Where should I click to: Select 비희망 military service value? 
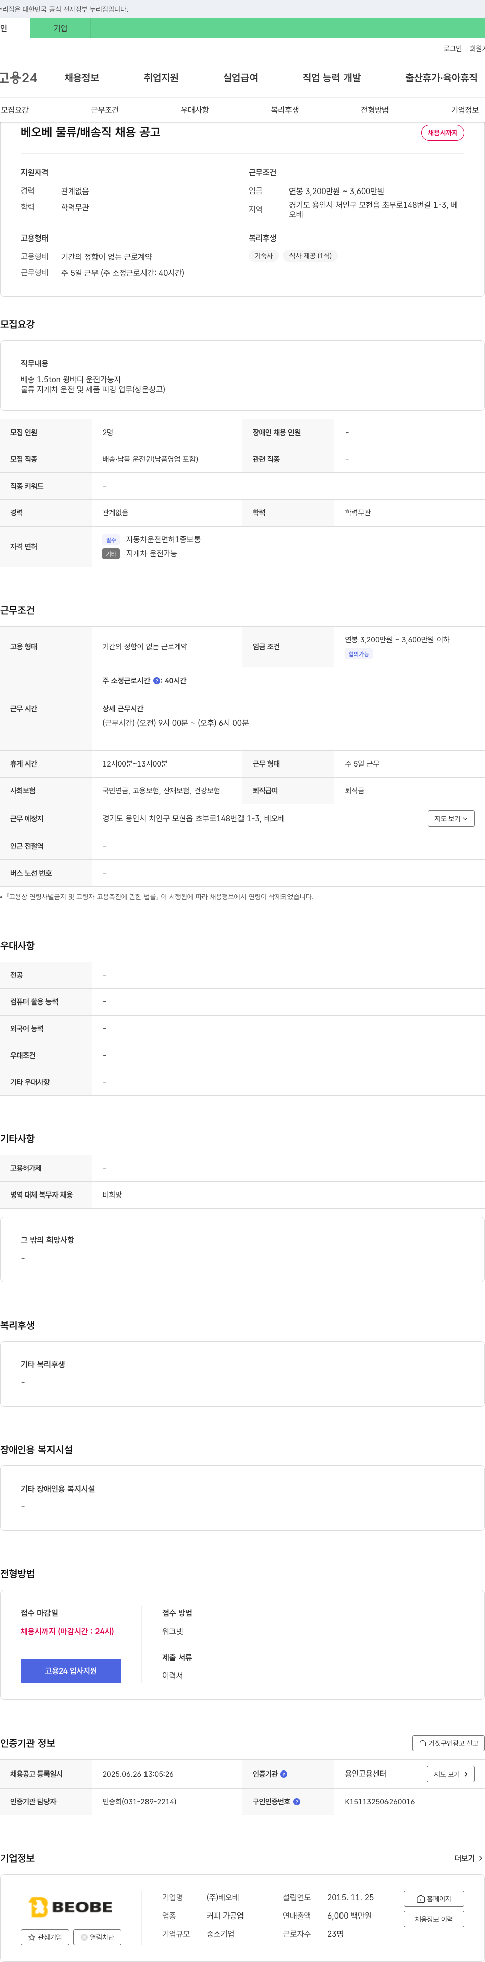point(112,1195)
